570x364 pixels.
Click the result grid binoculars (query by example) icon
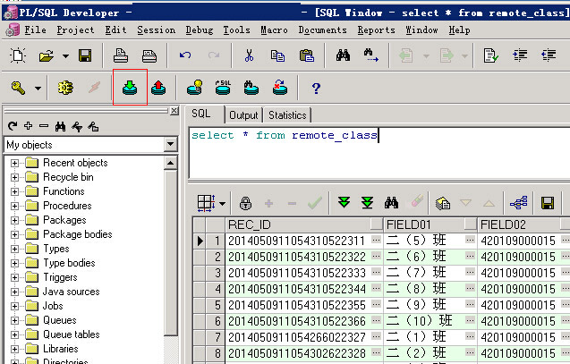391,203
